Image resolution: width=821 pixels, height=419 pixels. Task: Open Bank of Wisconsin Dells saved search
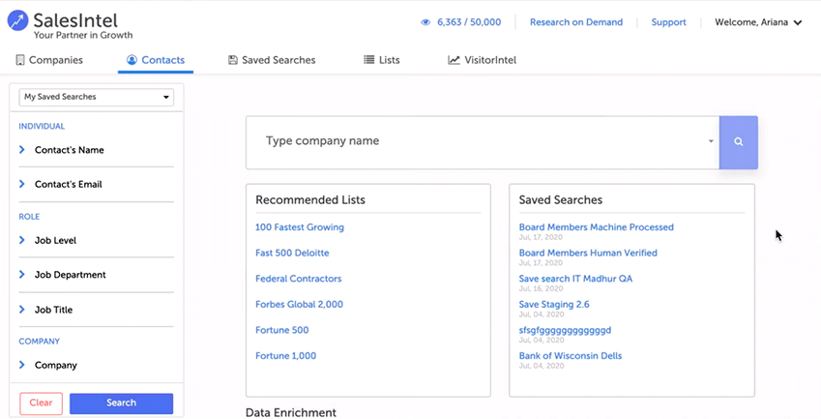point(571,356)
